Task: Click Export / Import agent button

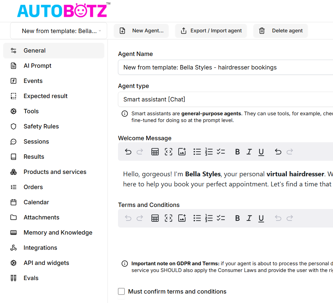Action: 211,31
